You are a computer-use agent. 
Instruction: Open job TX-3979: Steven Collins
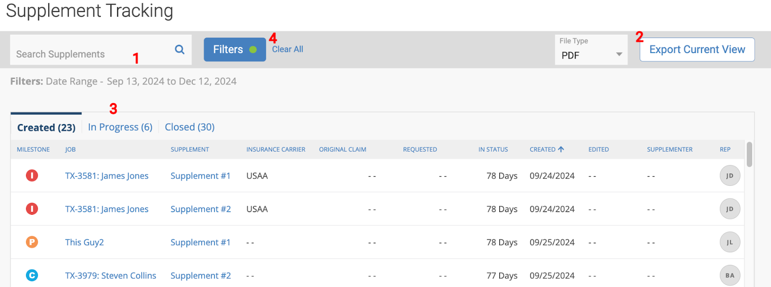click(111, 275)
